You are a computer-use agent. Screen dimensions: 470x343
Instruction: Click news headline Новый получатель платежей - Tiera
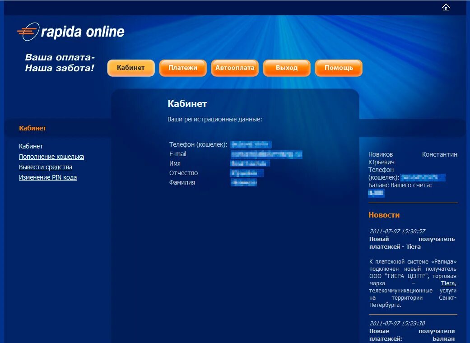[x=412, y=243]
